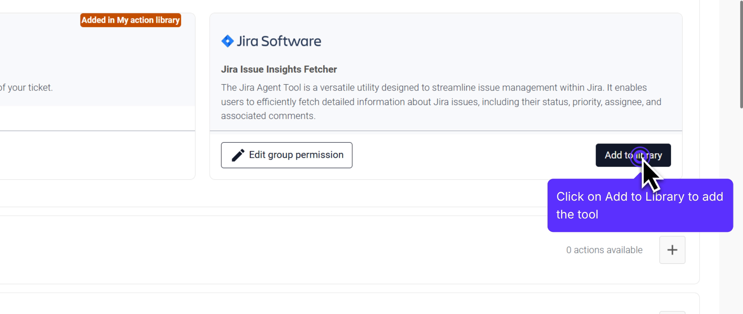The width and height of the screenshot is (743, 314).
Task: Click the Jira Software wordmark text
Action: click(279, 41)
